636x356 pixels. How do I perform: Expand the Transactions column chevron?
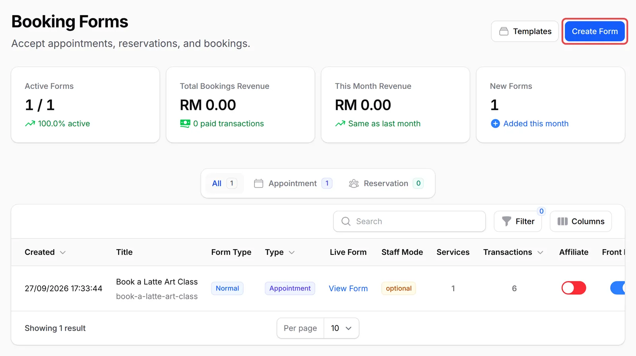[540, 252]
